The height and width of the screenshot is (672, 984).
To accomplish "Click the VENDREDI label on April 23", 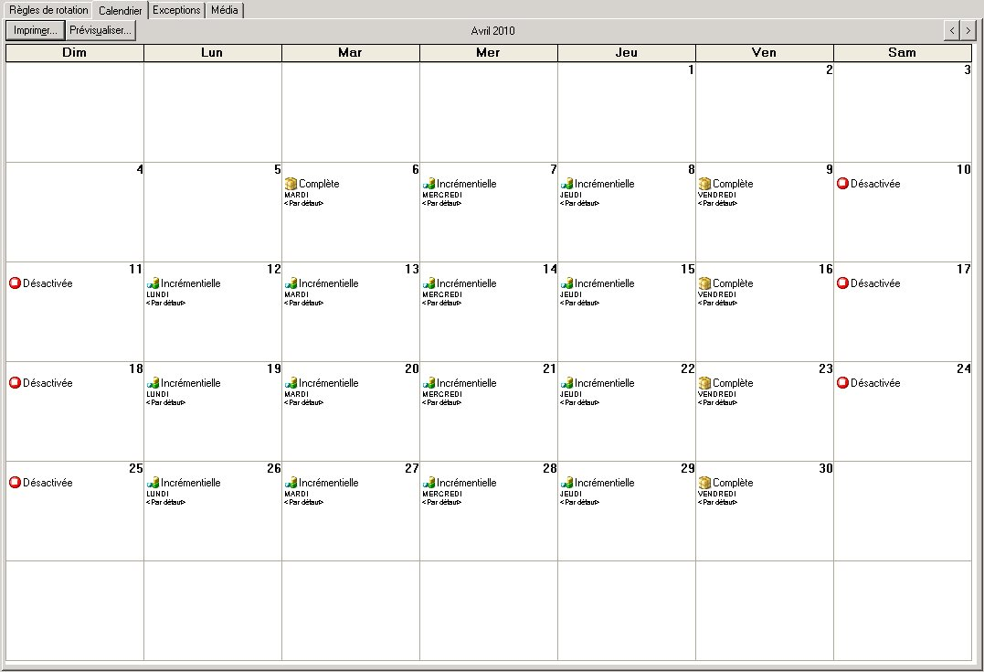I will (717, 394).
